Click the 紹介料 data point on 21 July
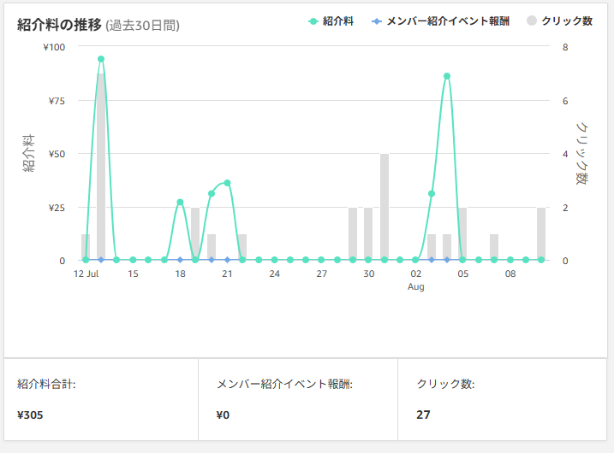This screenshot has width=614, height=453. pyautogui.click(x=227, y=183)
